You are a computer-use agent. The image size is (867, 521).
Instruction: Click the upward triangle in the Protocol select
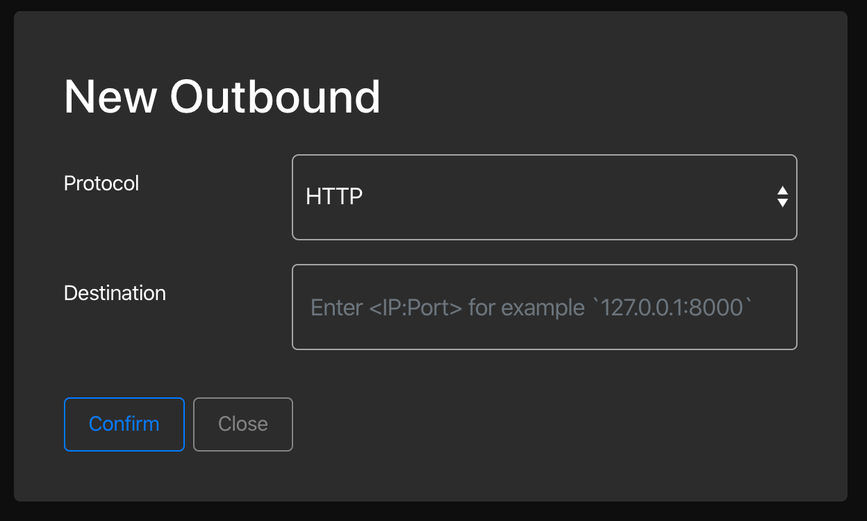pyautogui.click(x=782, y=191)
